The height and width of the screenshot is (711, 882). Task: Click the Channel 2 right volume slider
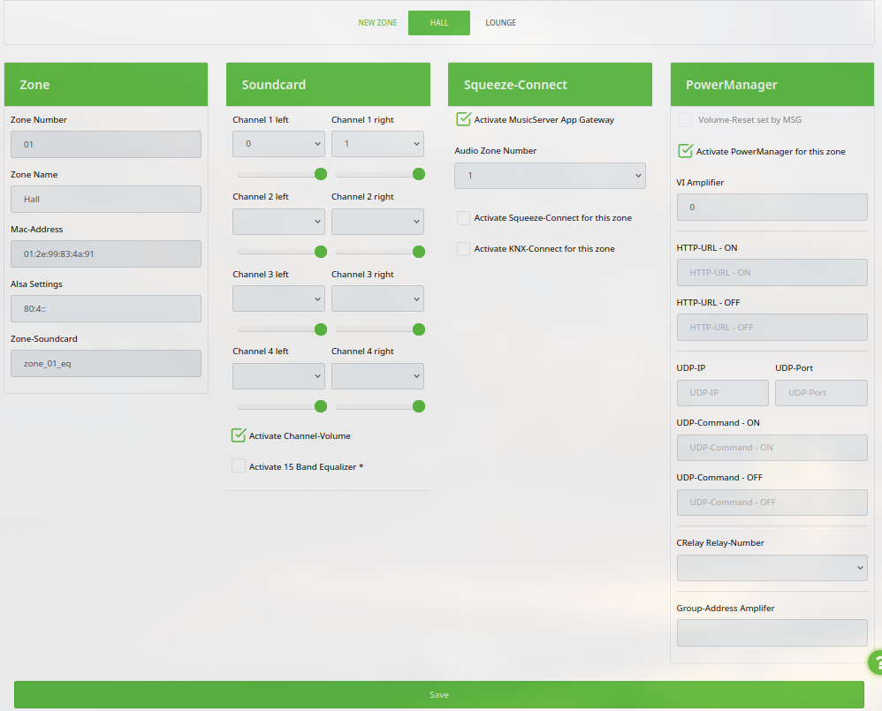pyautogui.click(x=380, y=252)
